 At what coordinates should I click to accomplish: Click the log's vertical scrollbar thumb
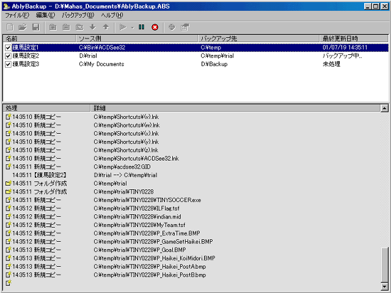point(384,265)
